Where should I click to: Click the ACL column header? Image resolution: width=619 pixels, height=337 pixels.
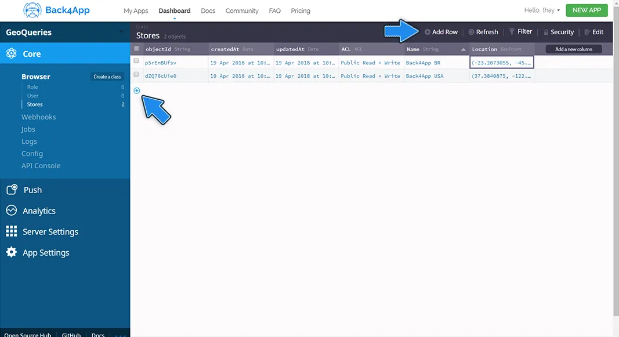371,49
